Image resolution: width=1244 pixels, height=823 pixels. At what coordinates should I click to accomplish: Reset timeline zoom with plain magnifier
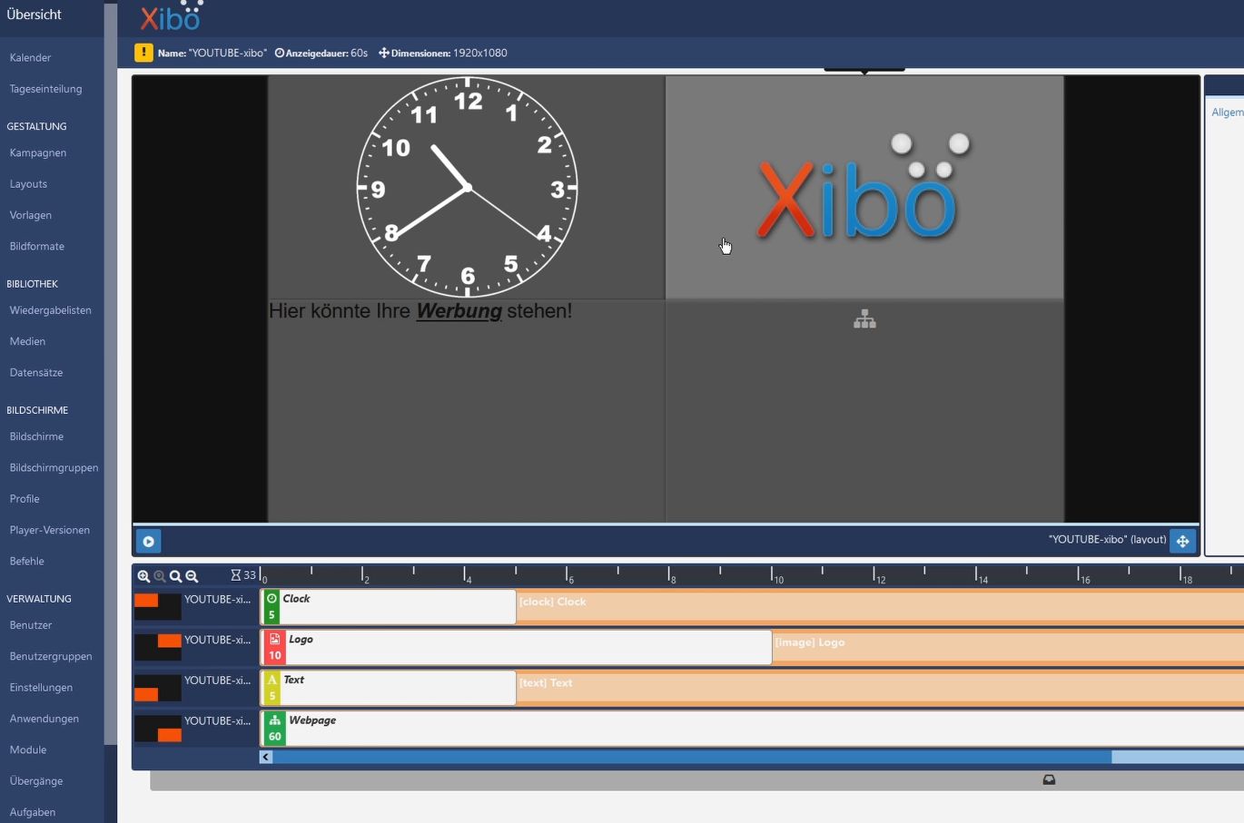[175, 576]
